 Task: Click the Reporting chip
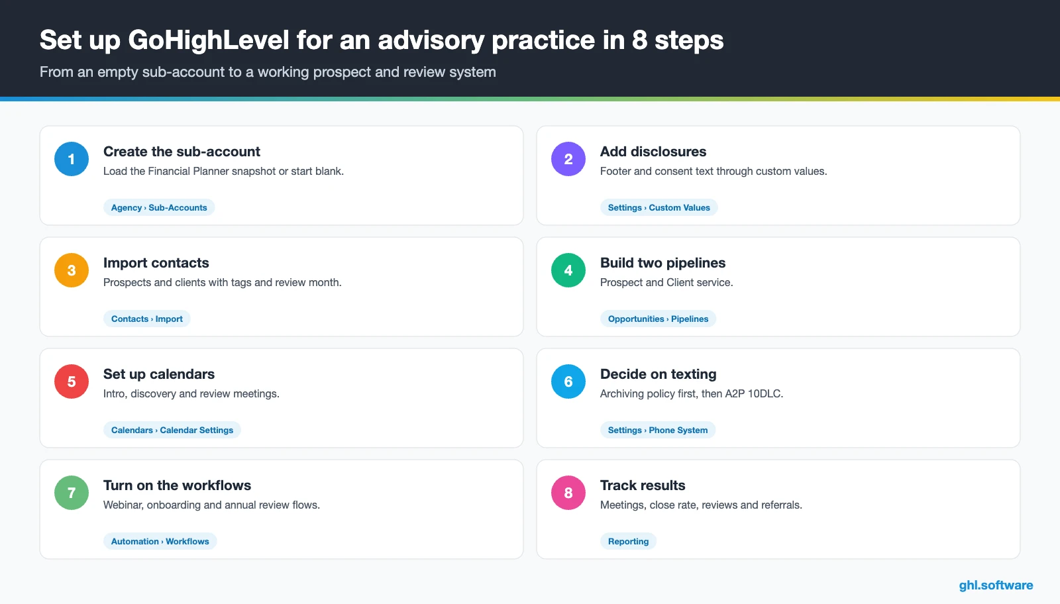629,541
